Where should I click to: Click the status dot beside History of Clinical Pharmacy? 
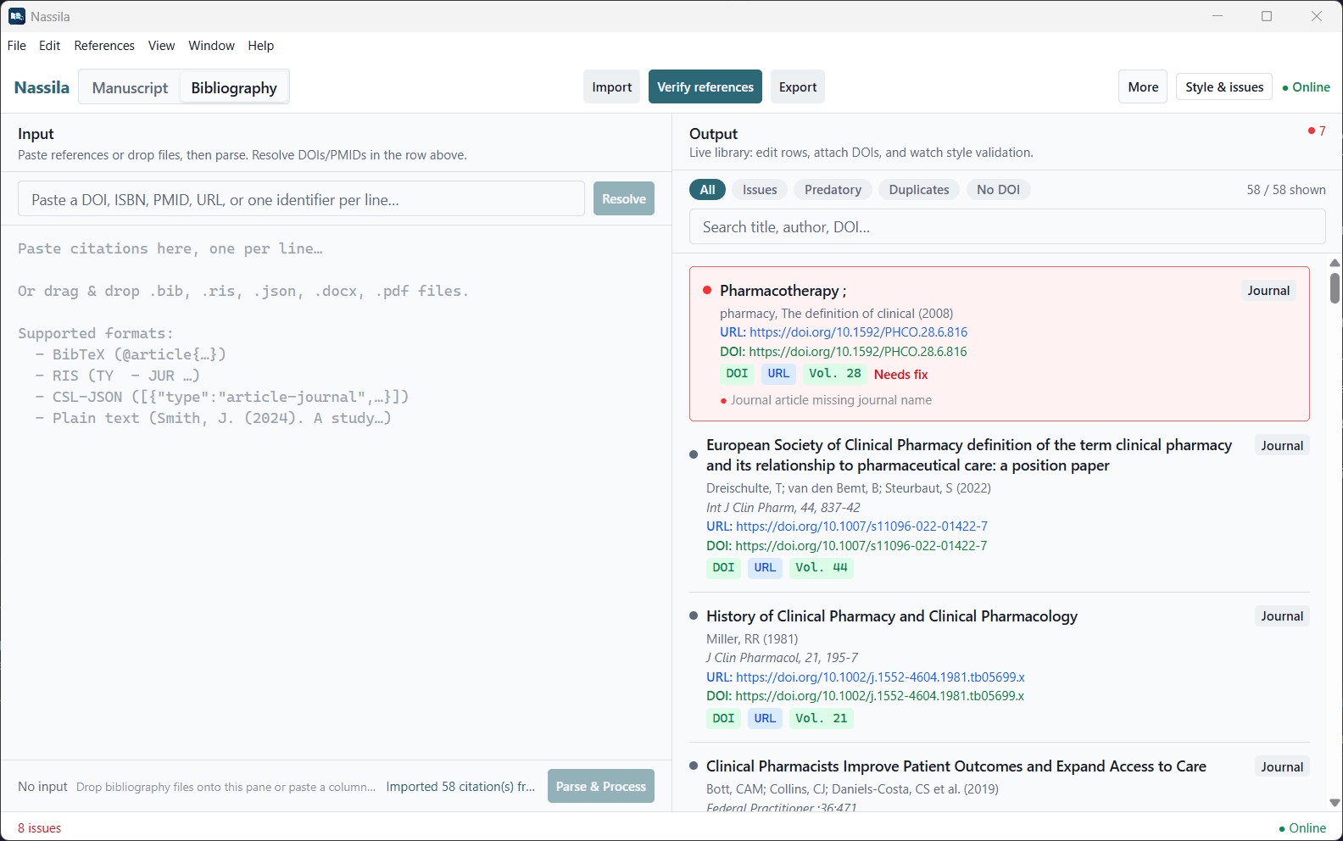pos(694,615)
